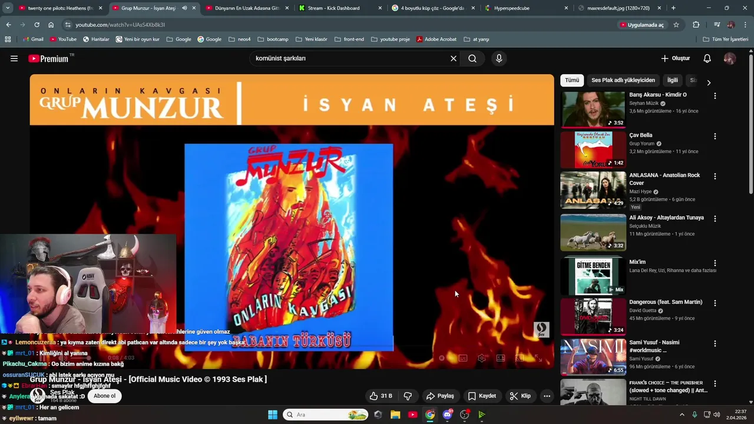Open options for Sami Yusuf video
This screenshot has width=754, height=424.
point(715,343)
